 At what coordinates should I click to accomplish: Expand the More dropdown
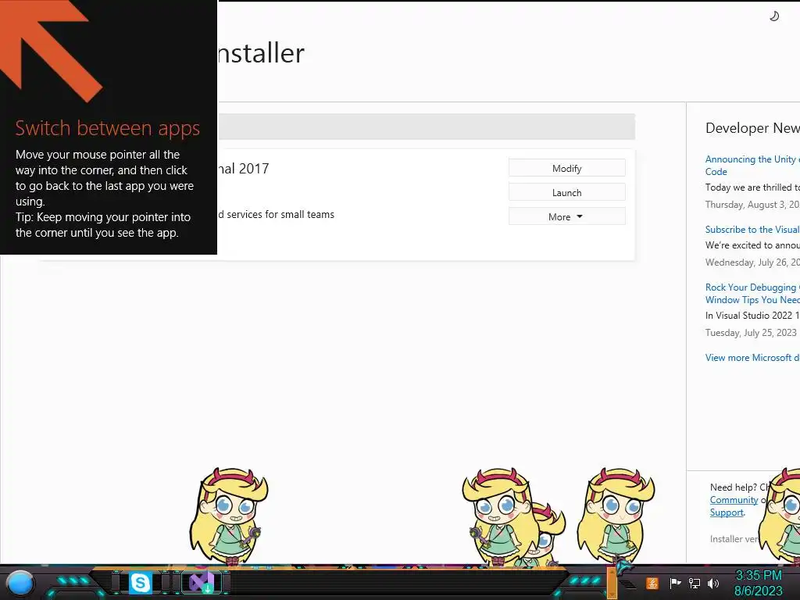(x=567, y=217)
